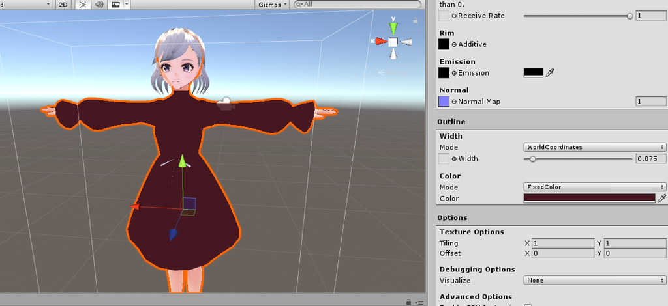This screenshot has width=668, height=306.
Task: Pick emission color with the eyedropper
Action: click(550, 73)
